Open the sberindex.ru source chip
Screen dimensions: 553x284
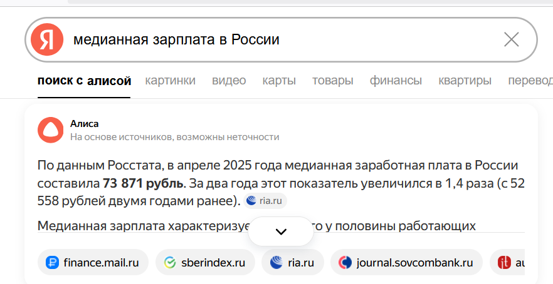[x=205, y=263]
